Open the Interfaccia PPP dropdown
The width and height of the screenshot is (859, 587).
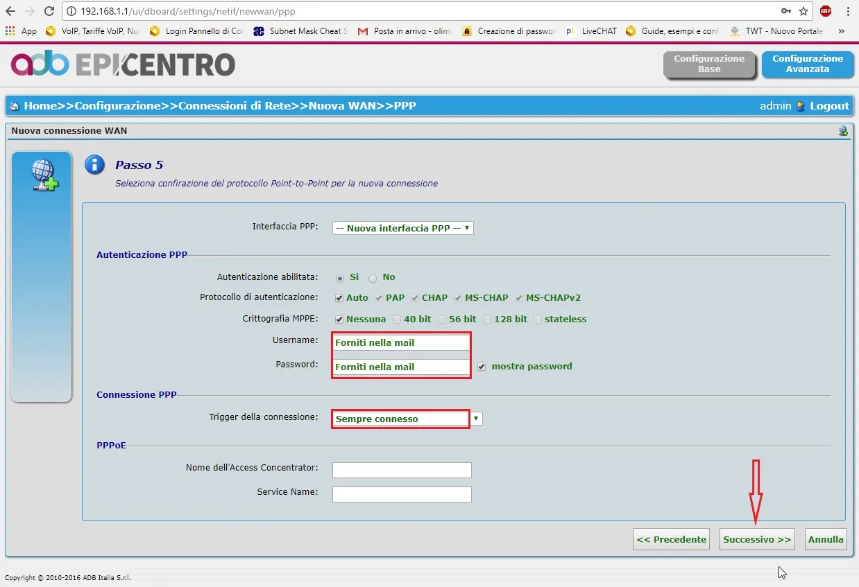point(402,228)
